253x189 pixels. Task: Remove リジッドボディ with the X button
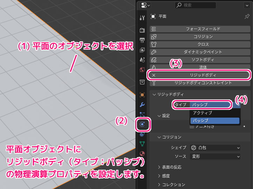coord(154,75)
